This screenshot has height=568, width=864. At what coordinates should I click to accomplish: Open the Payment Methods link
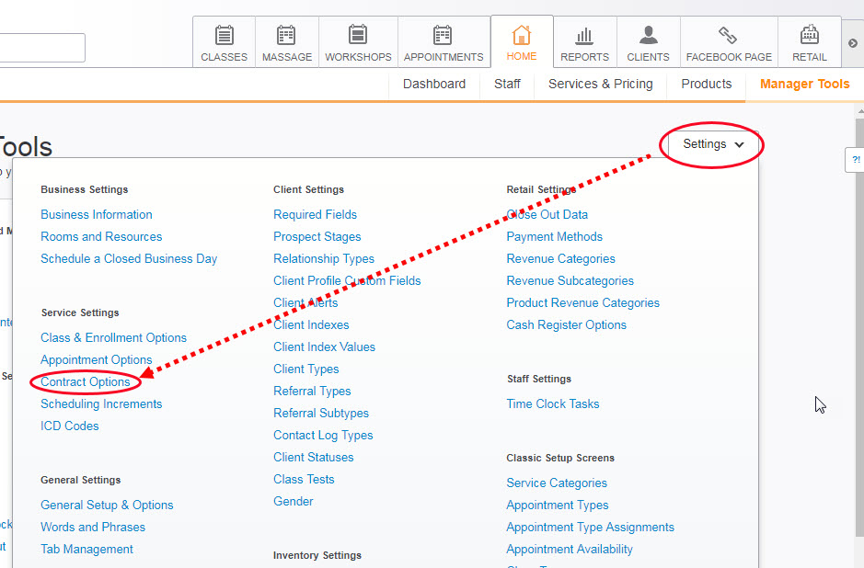click(x=554, y=236)
